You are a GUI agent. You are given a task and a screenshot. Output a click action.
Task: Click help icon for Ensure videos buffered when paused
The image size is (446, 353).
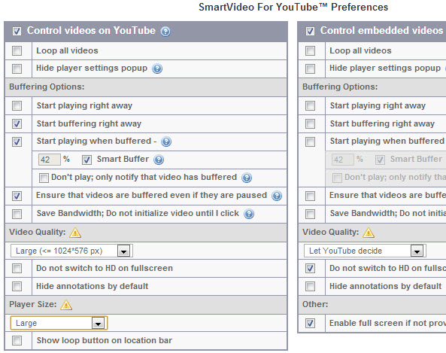277,196
